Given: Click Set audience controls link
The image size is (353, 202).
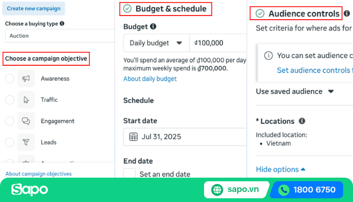Looking at the screenshot, I should [315, 70].
